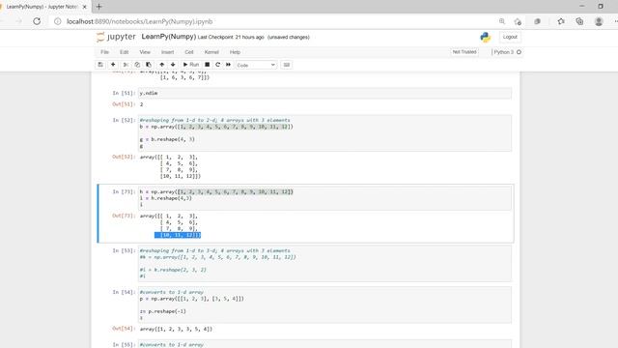Reload the page in browser

click(x=37, y=21)
